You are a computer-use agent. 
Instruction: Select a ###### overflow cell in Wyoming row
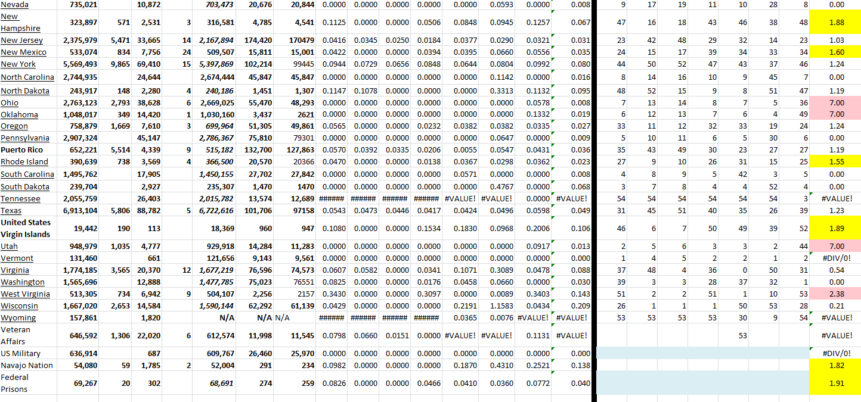coord(332,317)
